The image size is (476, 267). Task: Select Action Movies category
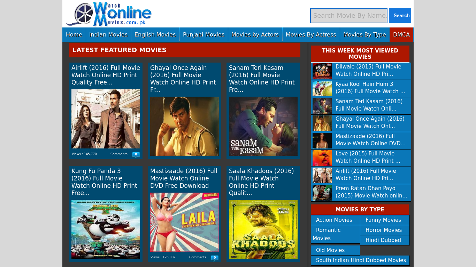335,220
